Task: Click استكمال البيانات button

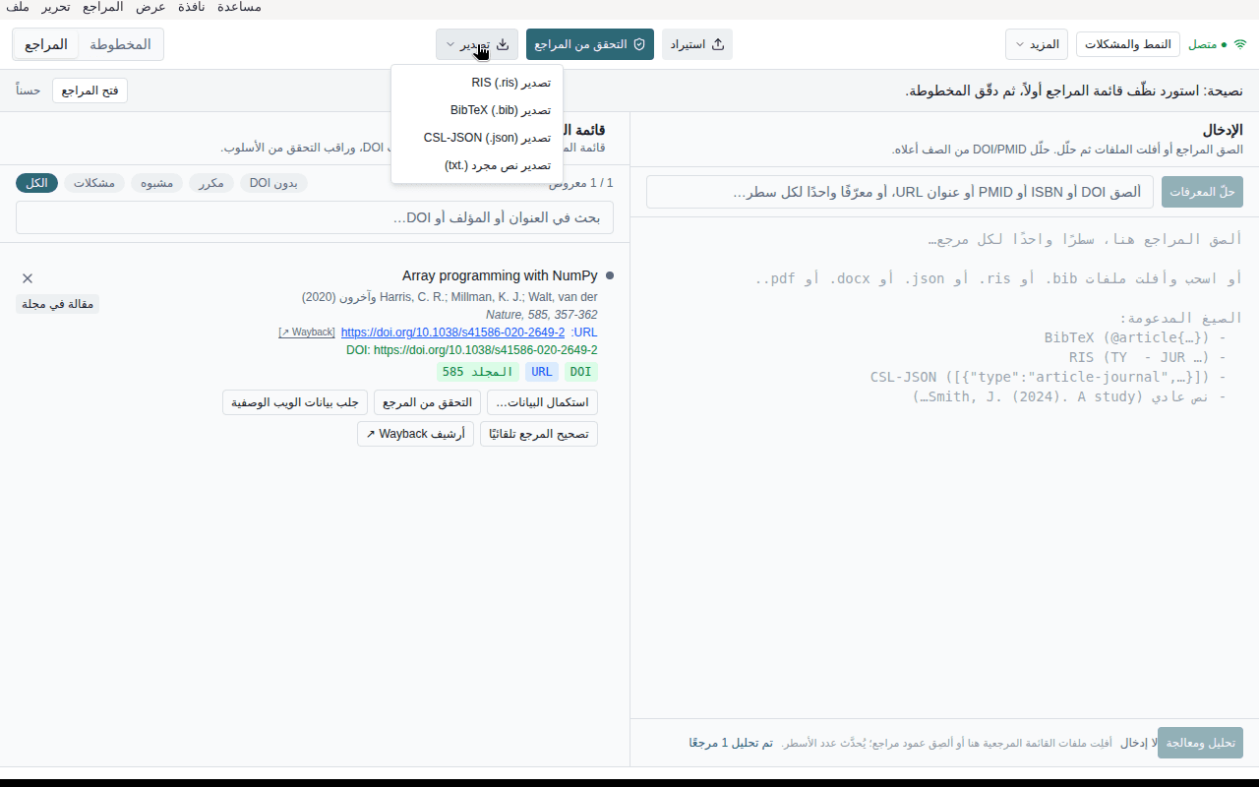Action: tap(542, 402)
